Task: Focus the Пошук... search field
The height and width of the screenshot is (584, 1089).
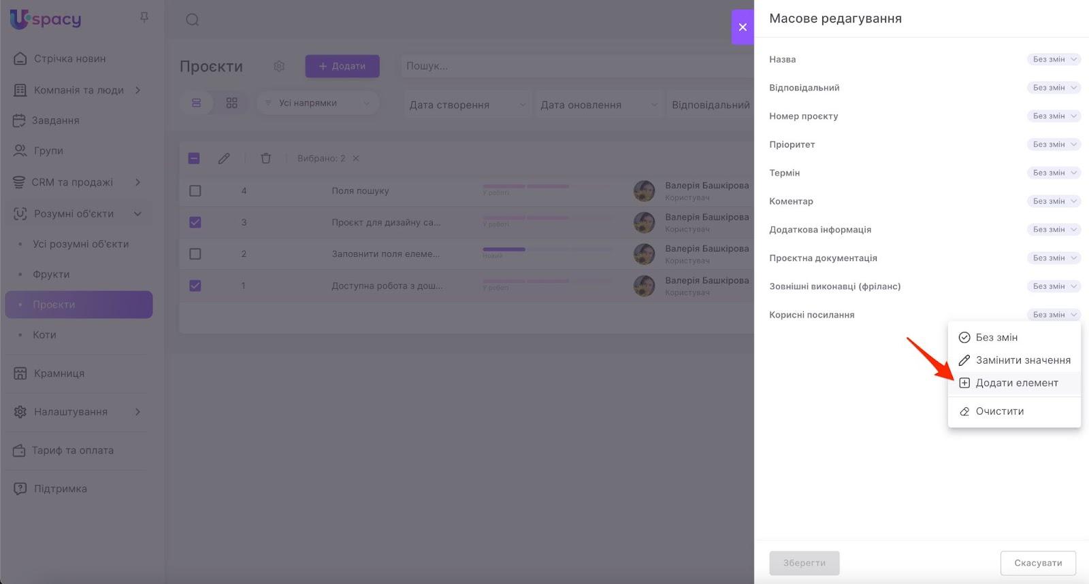Action: coord(577,66)
